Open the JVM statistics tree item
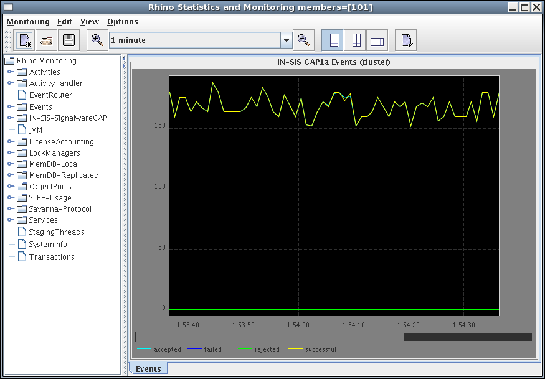 [36, 130]
